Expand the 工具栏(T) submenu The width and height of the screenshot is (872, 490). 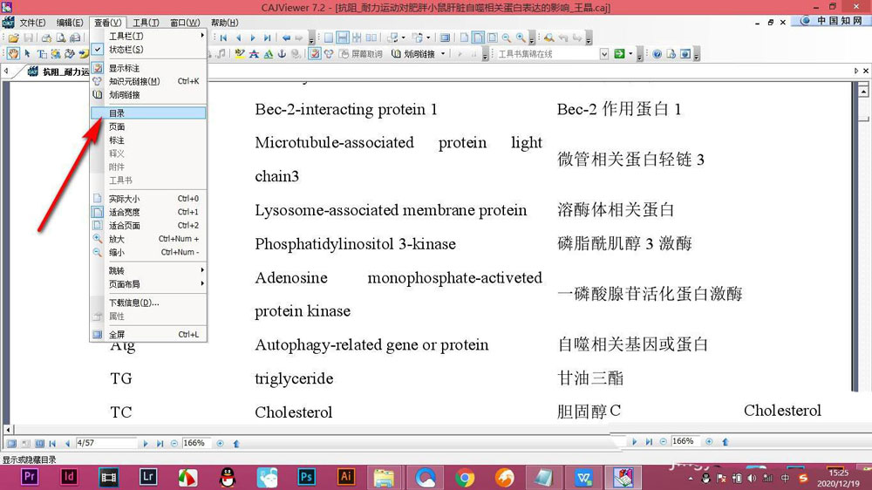148,36
